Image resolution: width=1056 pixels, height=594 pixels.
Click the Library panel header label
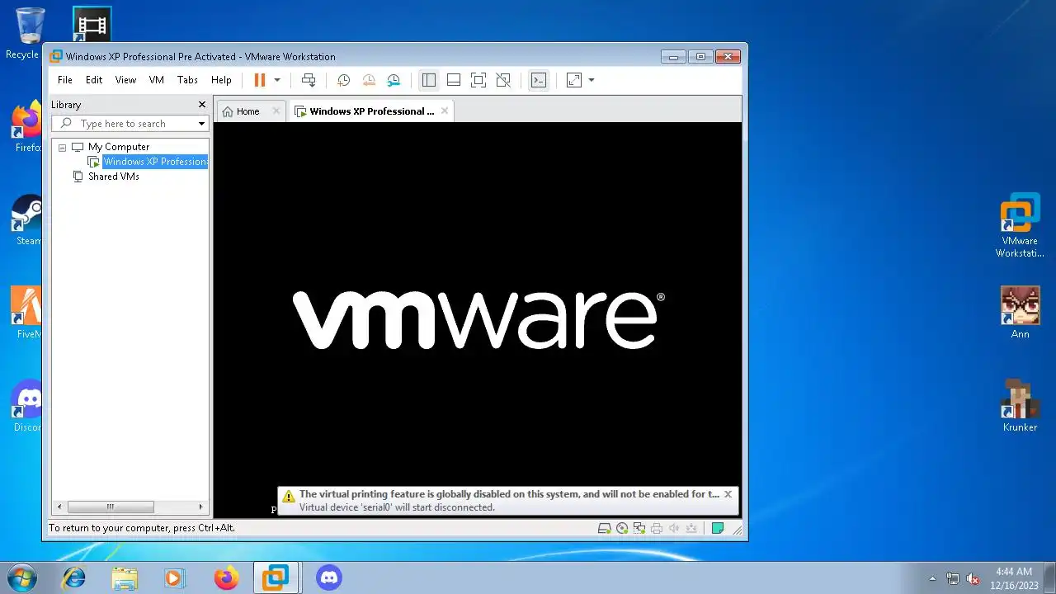tap(66, 105)
